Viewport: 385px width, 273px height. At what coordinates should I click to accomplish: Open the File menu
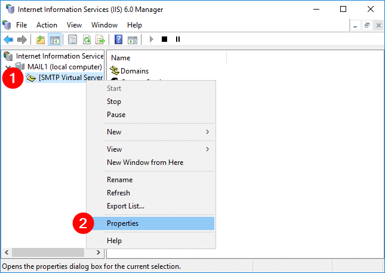[x=21, y=25]
